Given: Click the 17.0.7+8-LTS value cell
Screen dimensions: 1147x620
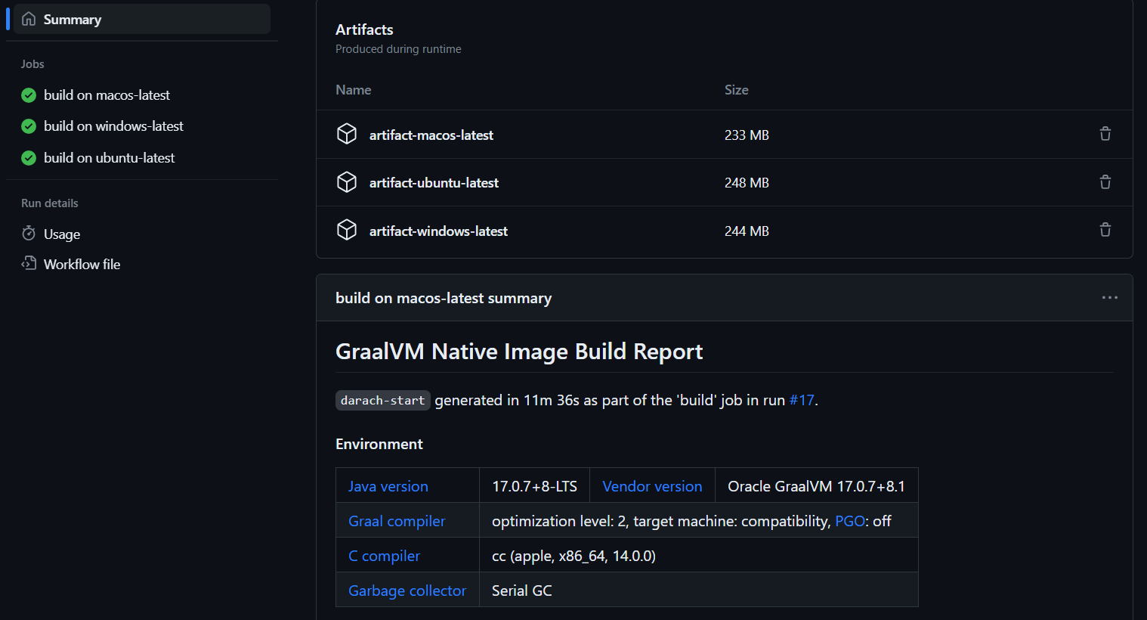Looking at the screenshot, I should 534,486.
